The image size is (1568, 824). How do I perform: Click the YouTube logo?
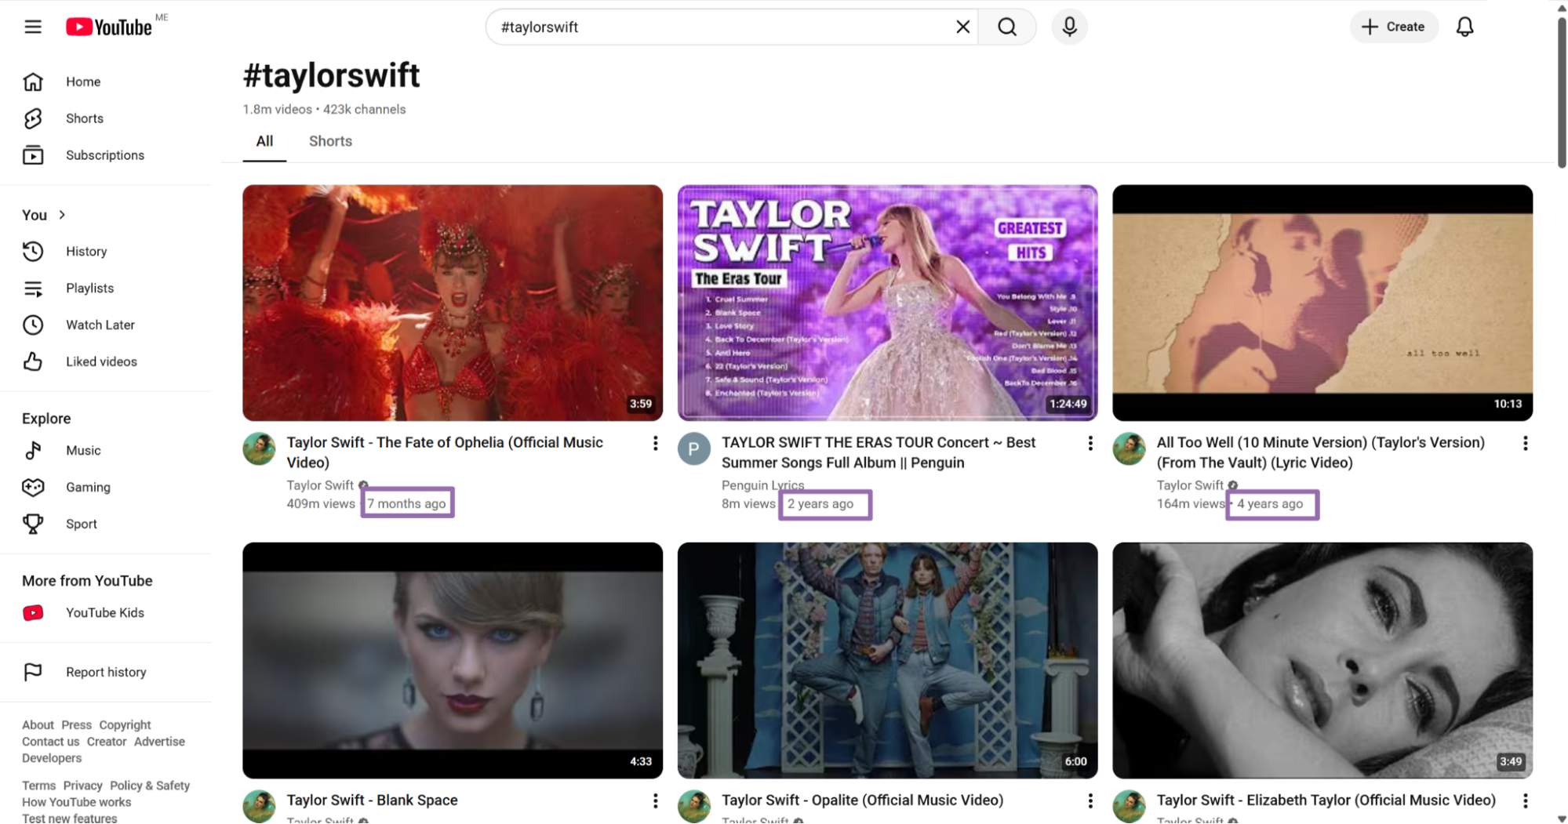[x=109, y=27]
